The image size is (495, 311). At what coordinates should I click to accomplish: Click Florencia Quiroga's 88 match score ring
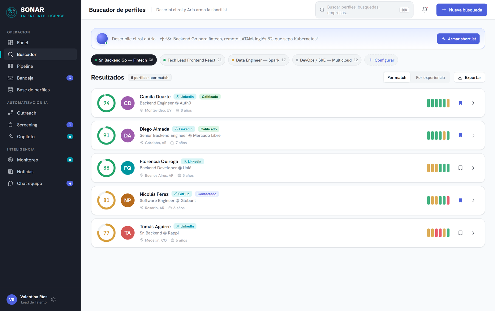click(x=106, y=168)
